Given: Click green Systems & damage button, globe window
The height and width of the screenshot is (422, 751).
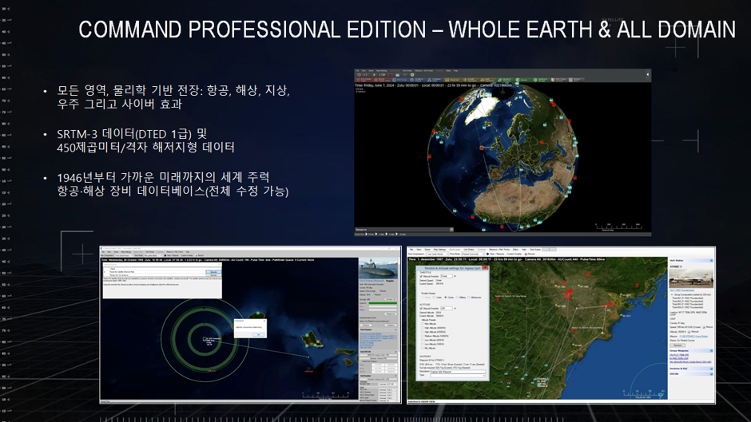Looking at the screenshot, I should (541, 80).
